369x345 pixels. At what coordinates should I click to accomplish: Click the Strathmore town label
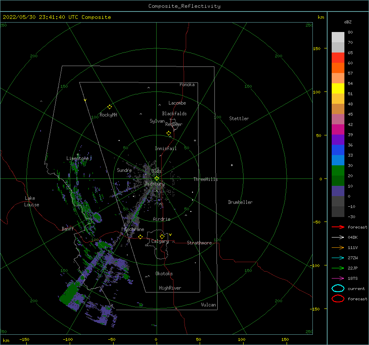[x=199, y=243]
